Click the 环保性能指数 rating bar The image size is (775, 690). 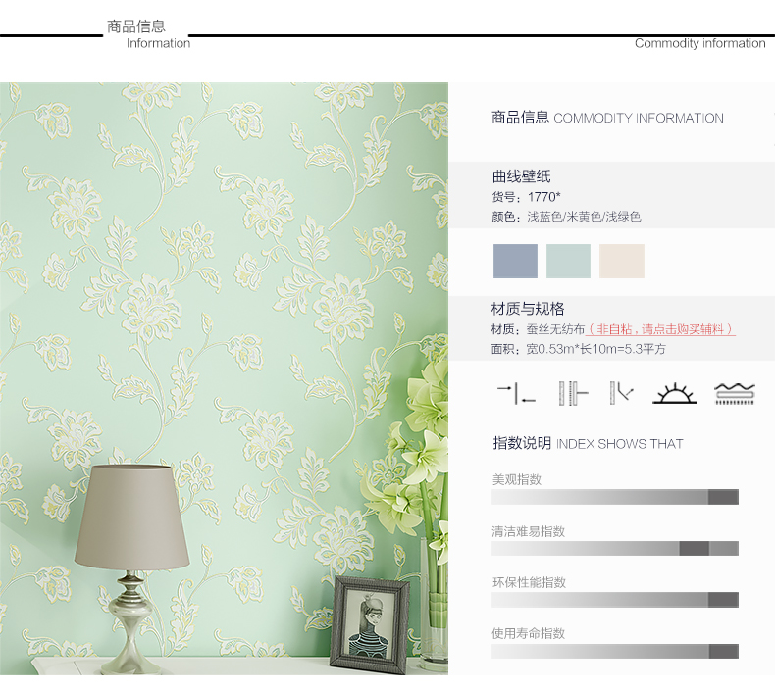(615, 600)
